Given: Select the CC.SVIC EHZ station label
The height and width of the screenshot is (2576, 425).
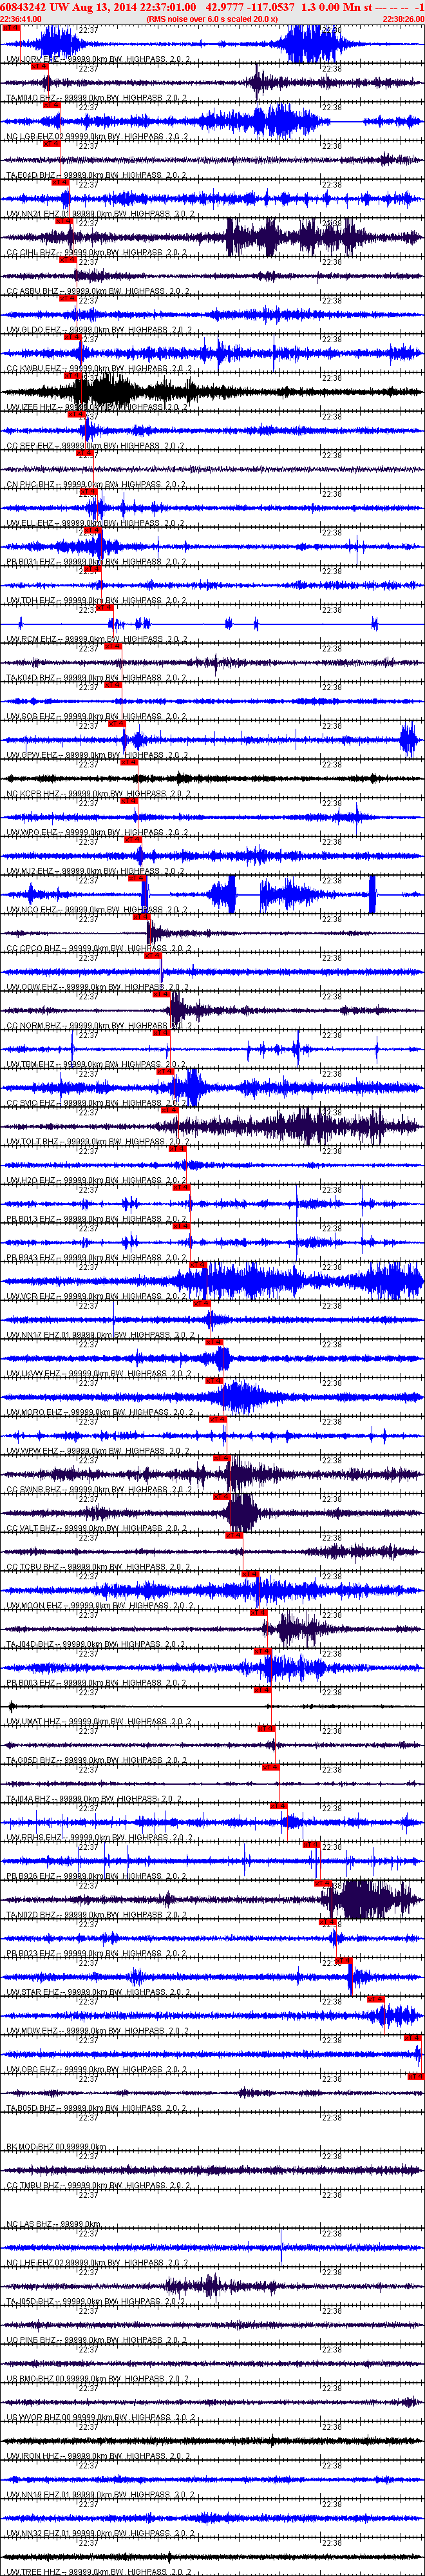Looking at the screenshot, I should (98, 1104).
